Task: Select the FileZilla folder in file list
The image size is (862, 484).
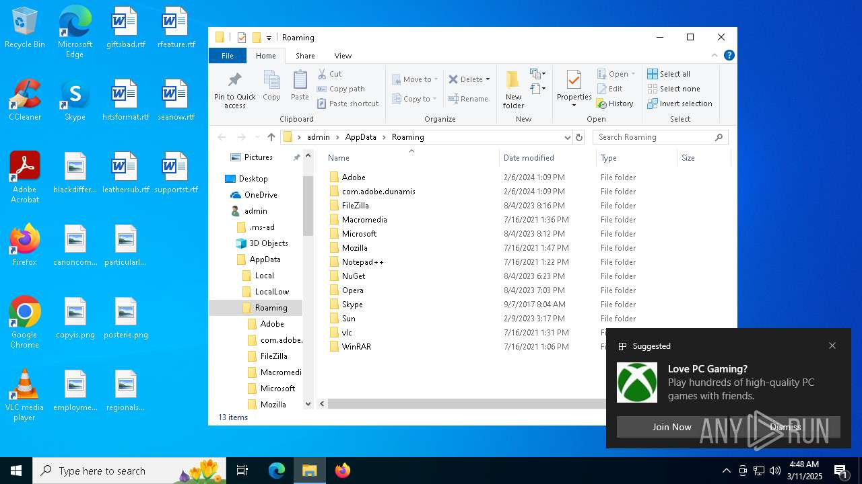Action: (x=355, y=206)
